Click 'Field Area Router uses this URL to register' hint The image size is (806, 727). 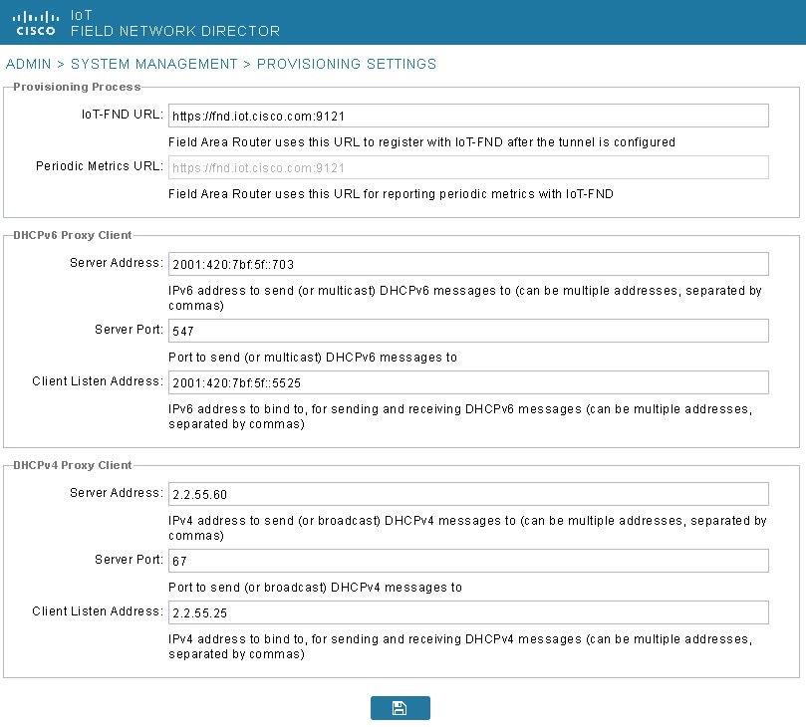click(x=421, y=142)
